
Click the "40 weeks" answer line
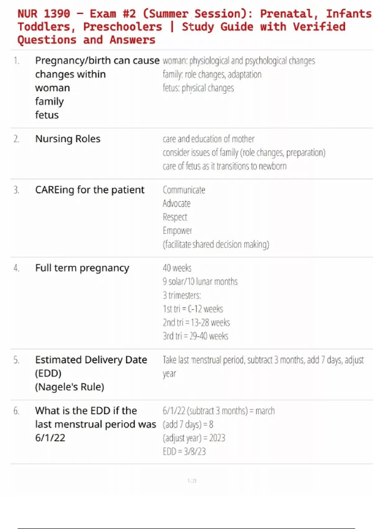[177, 268]
